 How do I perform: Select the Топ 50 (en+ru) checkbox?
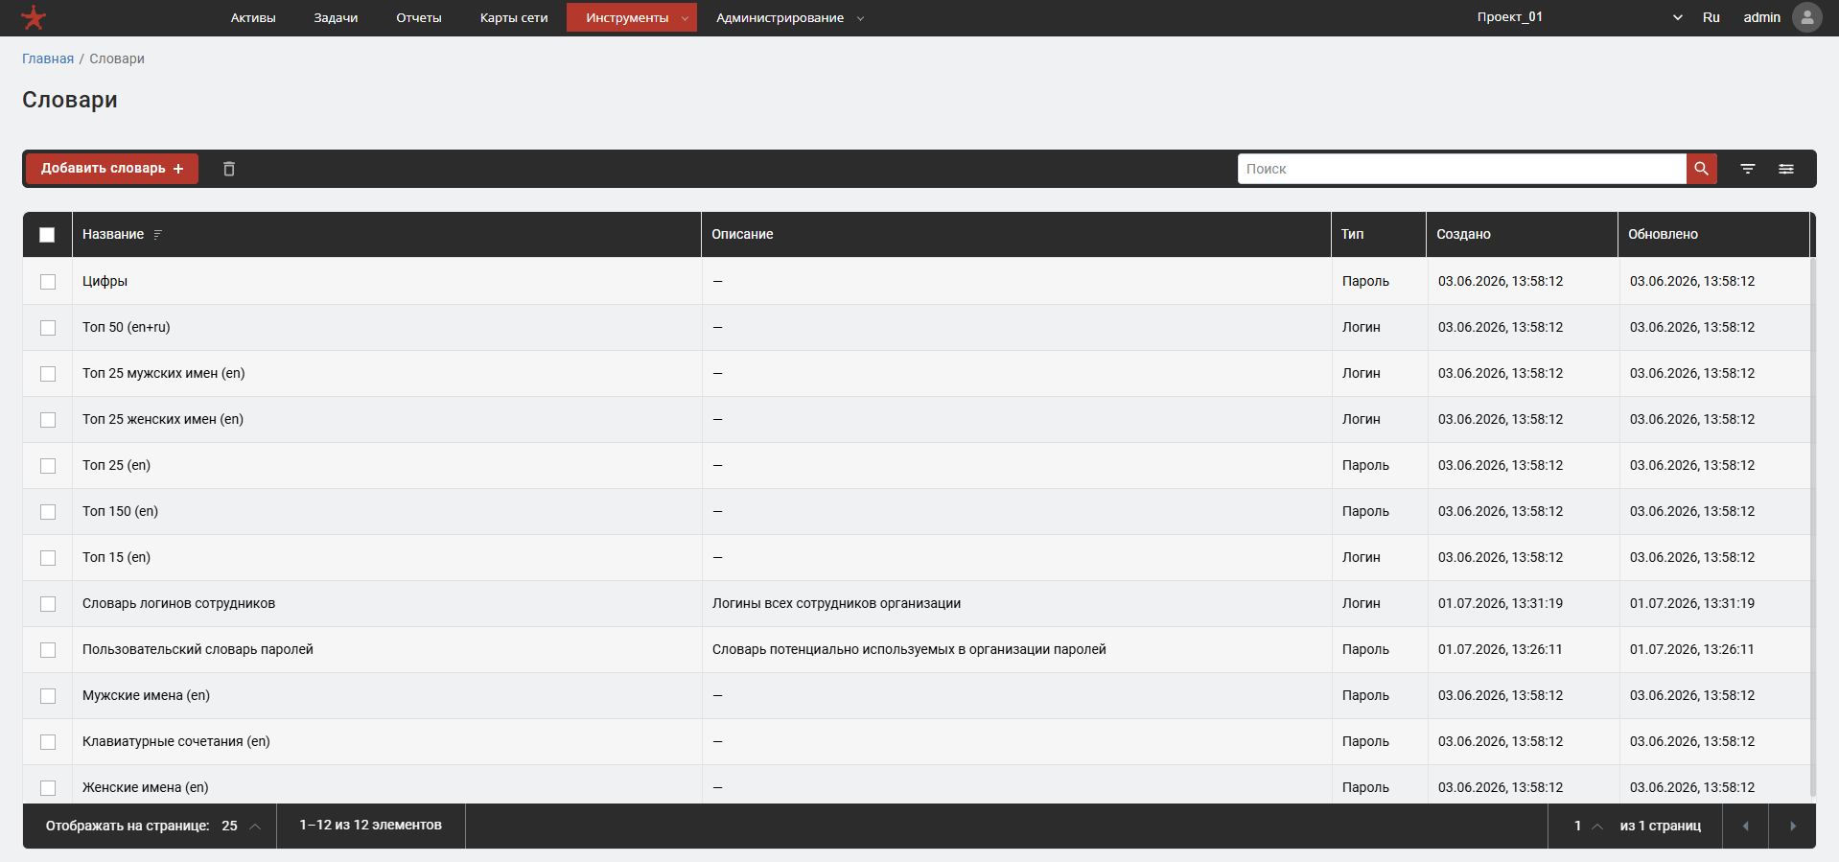[48, 328]
